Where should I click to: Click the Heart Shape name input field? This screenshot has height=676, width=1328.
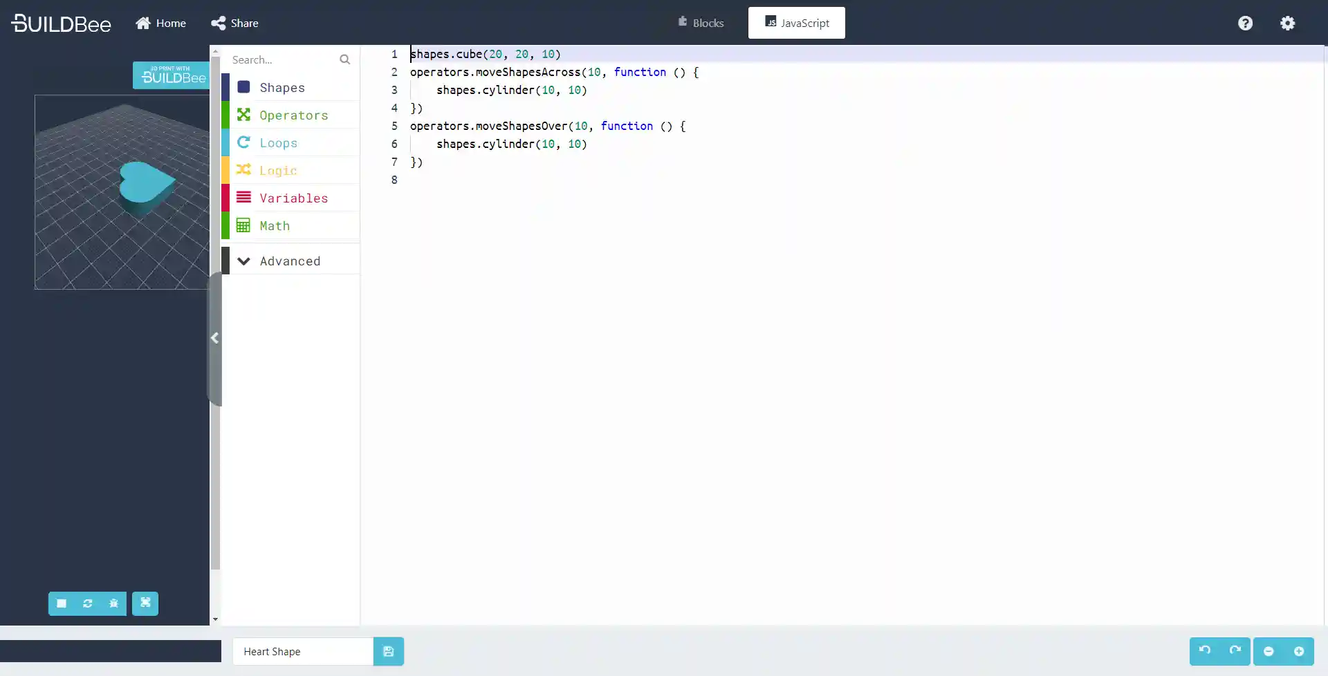click(x=302, y=651)
